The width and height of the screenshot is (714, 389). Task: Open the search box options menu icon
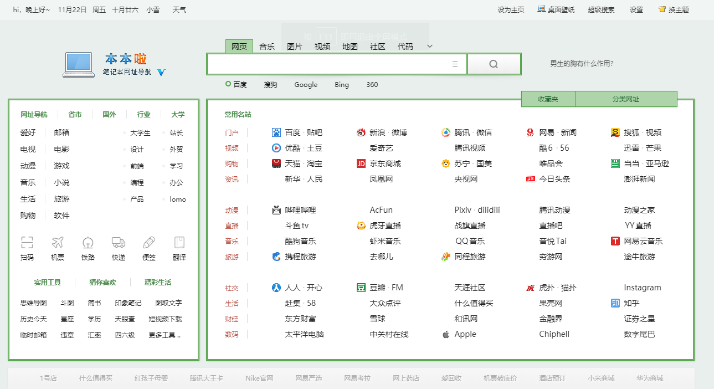pos(455,64)
